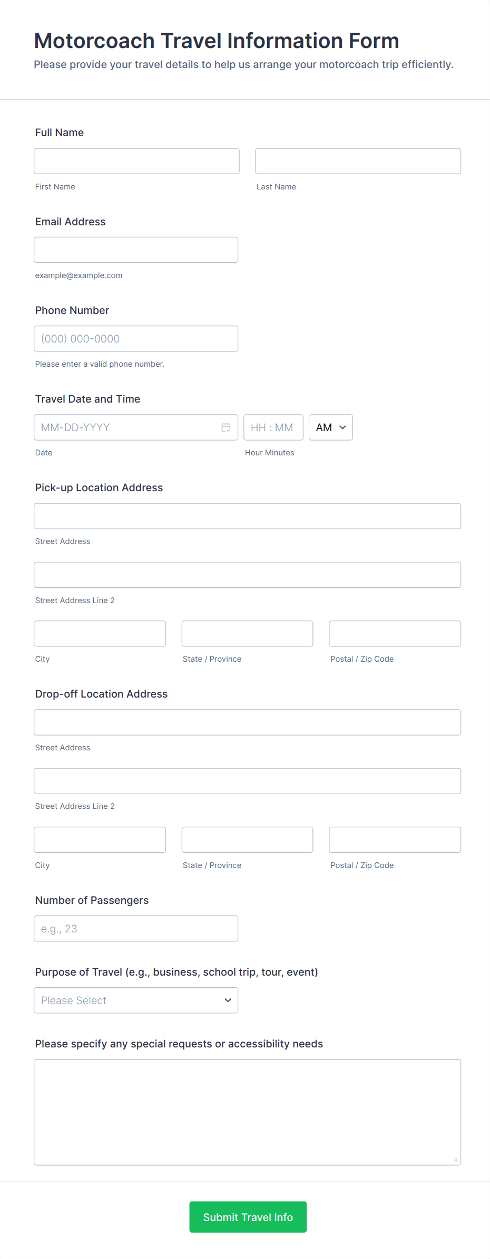
Task: Select the Drop-off City field
Action: [100, 840]
